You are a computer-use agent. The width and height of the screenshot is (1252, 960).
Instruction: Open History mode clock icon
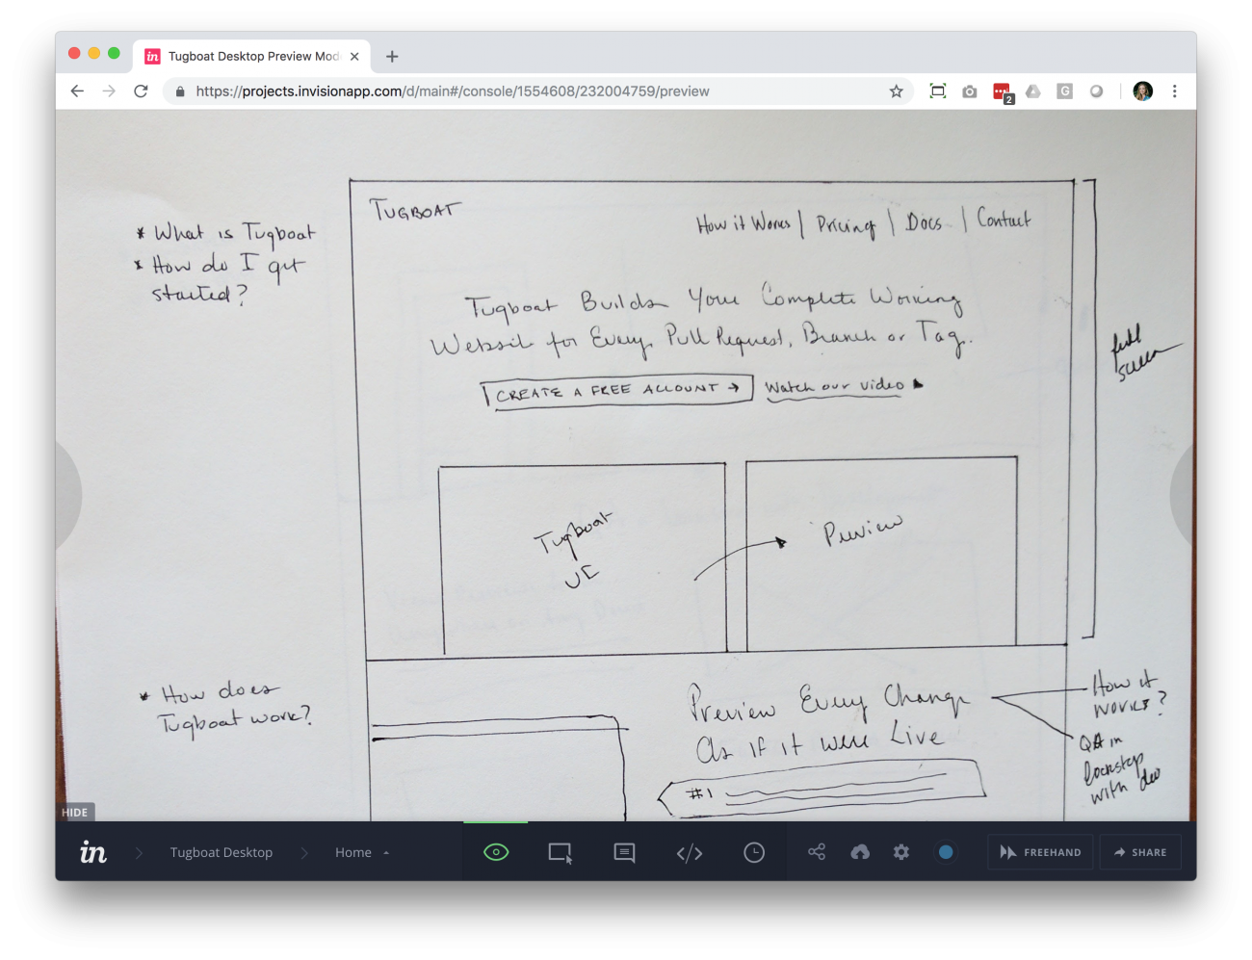(754, 852)
